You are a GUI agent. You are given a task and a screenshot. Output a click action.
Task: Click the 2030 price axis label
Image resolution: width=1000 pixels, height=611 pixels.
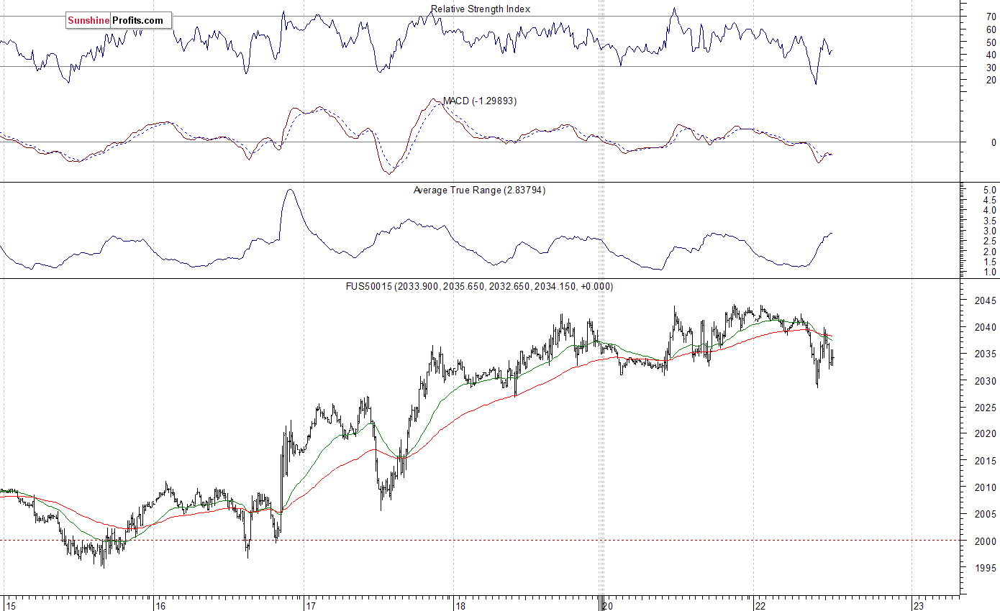[x=986, y=381]
